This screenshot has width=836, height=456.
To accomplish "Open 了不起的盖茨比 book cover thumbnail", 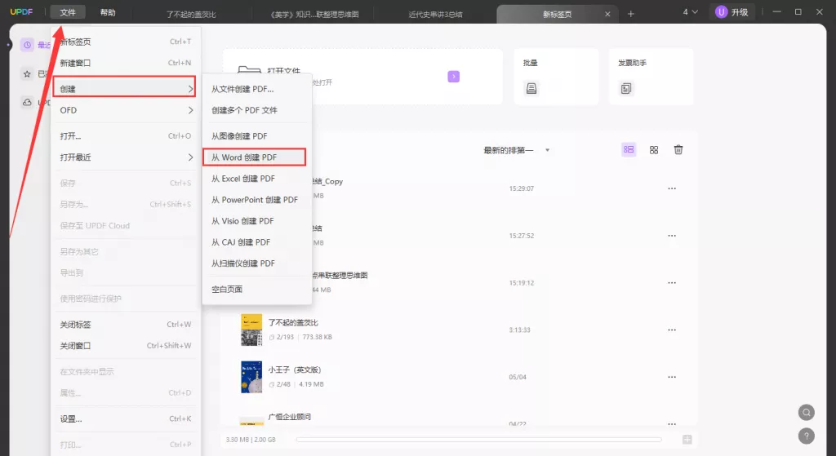I will pyautogui.click(x=251, y=330).
